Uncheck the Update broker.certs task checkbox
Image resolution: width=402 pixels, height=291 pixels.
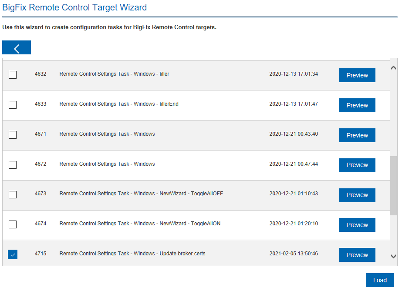13,254
